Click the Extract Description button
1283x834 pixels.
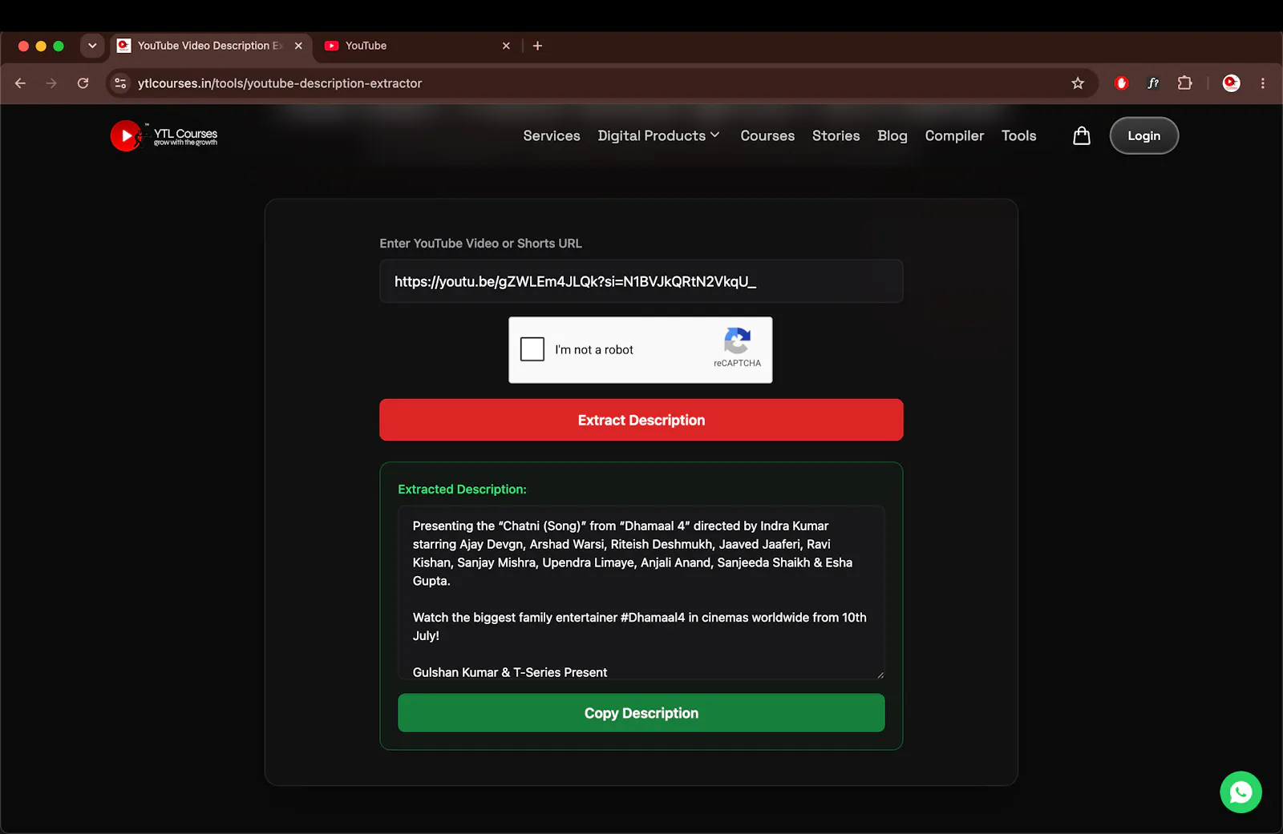(641, 420)
